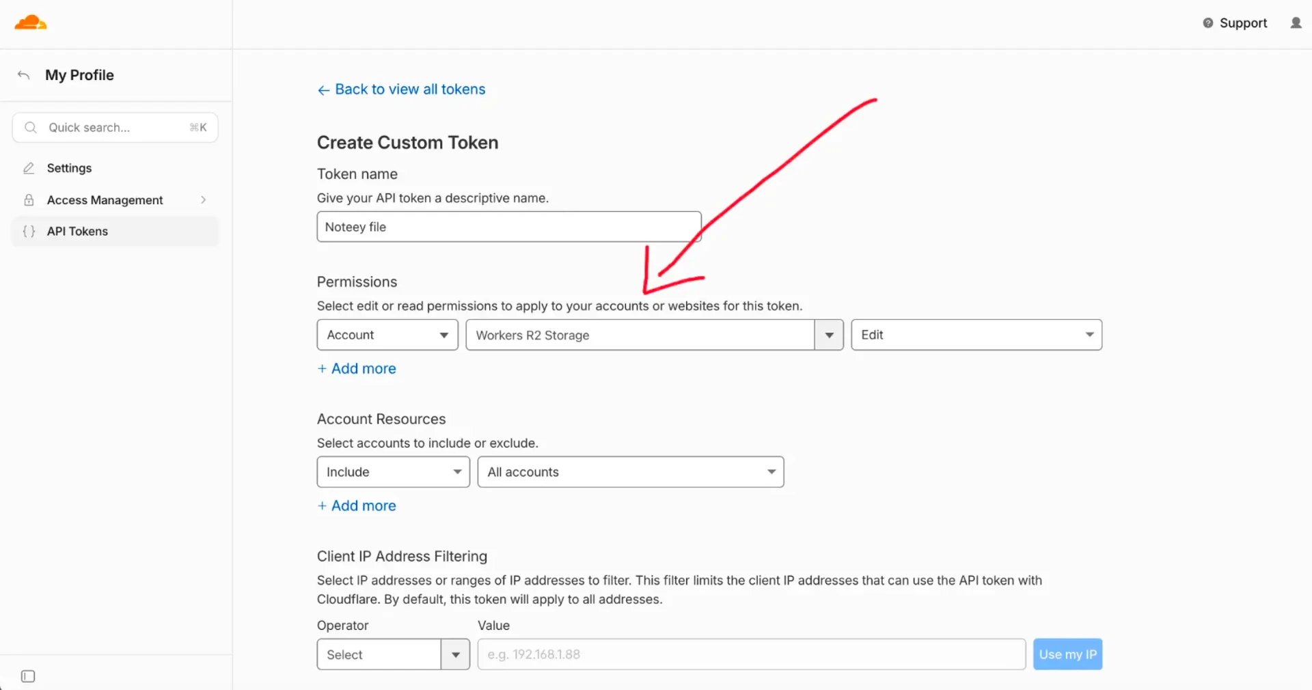1312x690 pixels.
Task: Click the Token name input field
Action: [x=509, y=227]
